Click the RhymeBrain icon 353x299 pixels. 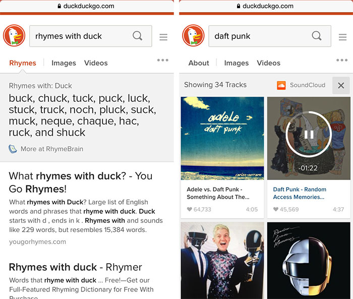pyautogui.click(x=13, y=149)
